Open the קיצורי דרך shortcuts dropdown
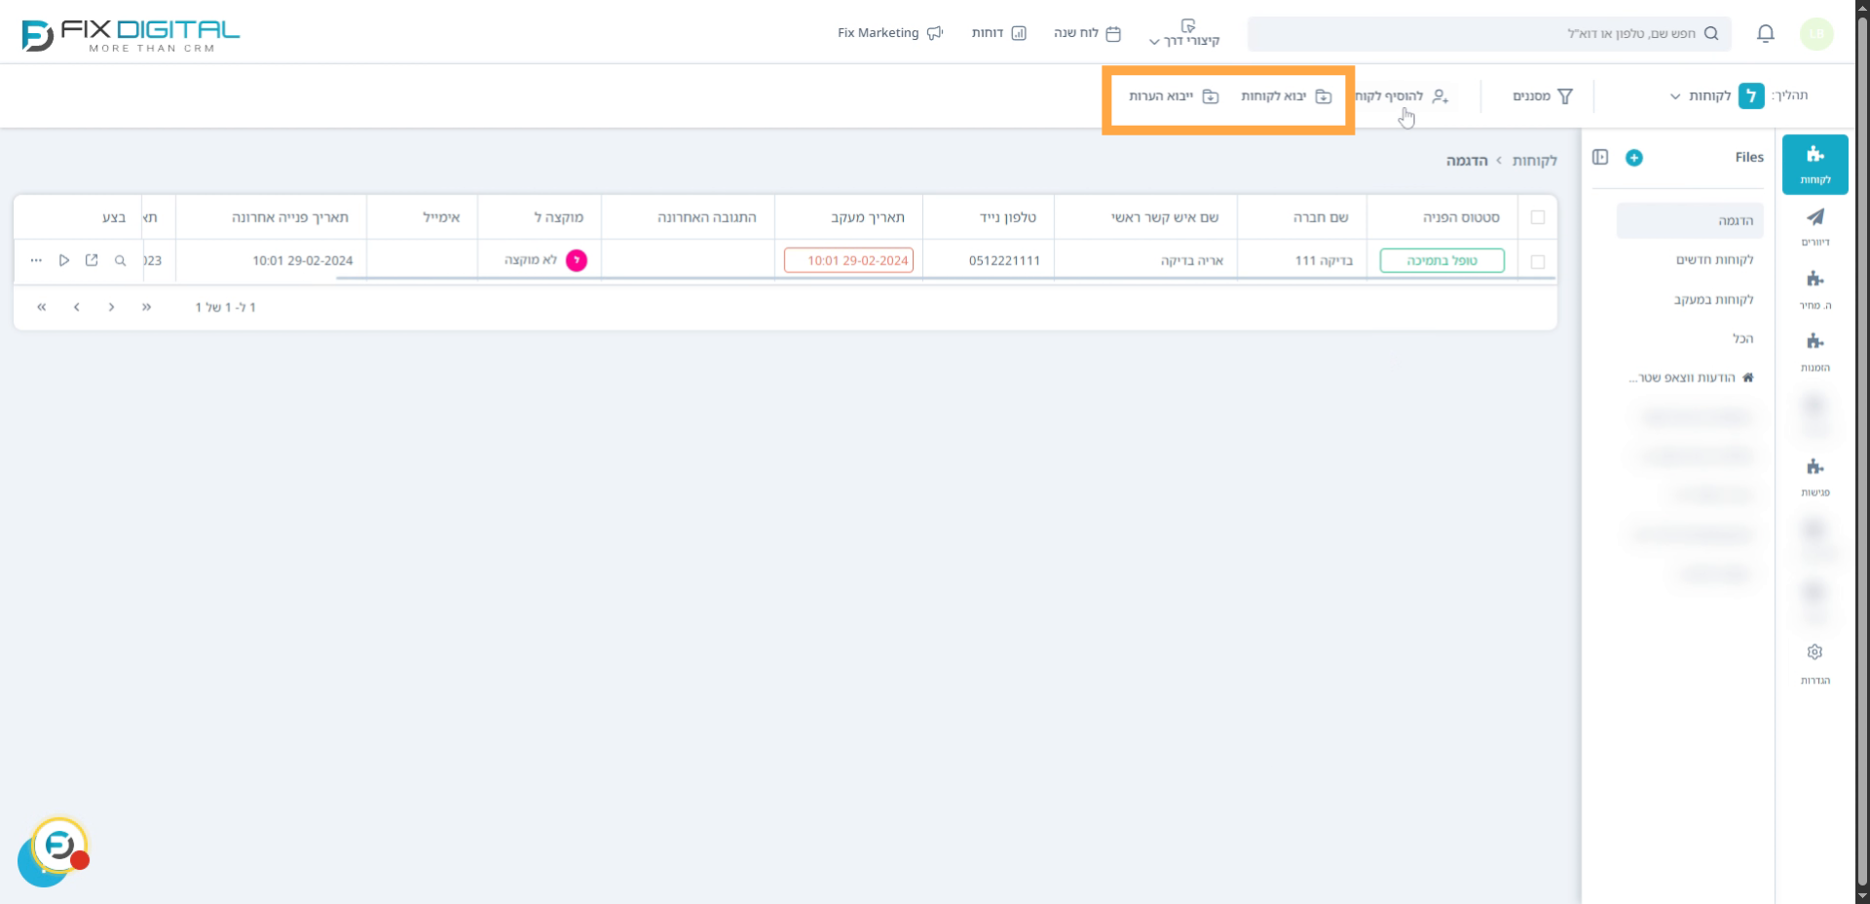Screen dimensions: 1870x904 [1185, 34]
